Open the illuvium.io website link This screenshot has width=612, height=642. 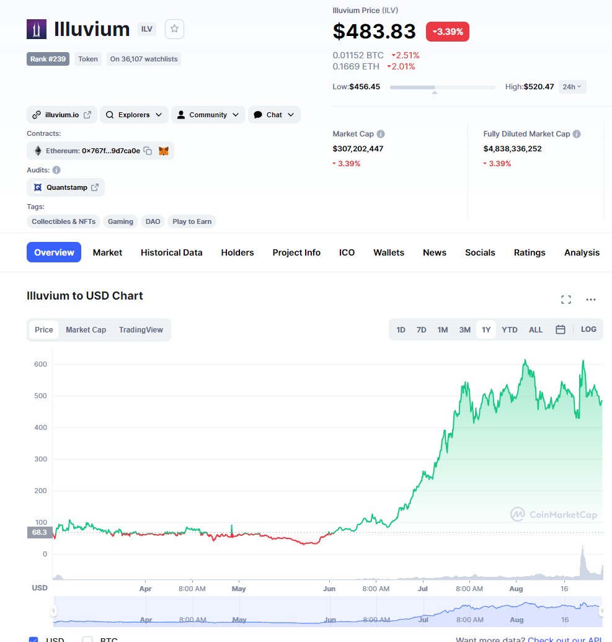click(x=62, y=115)
